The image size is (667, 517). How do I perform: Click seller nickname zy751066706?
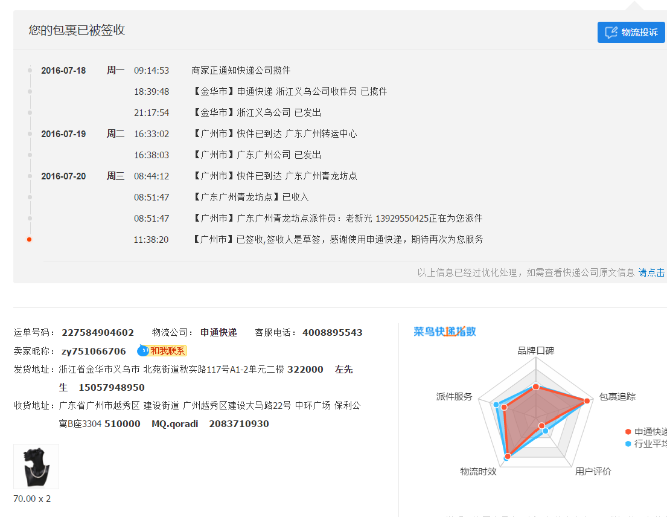tap(94, 351)
